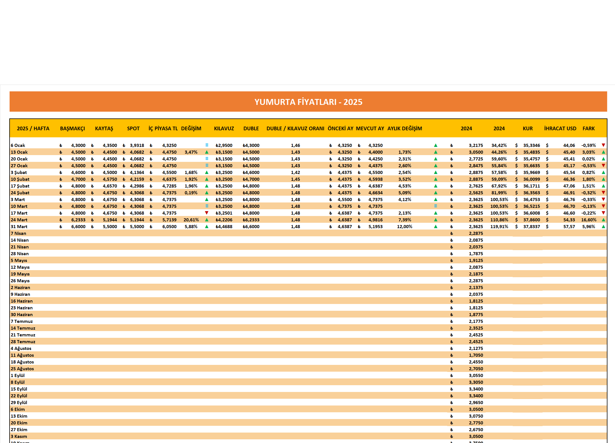Click the 7 Nisan row label
This screenshot has width=615, height=443.
click(x=19, y=233)
